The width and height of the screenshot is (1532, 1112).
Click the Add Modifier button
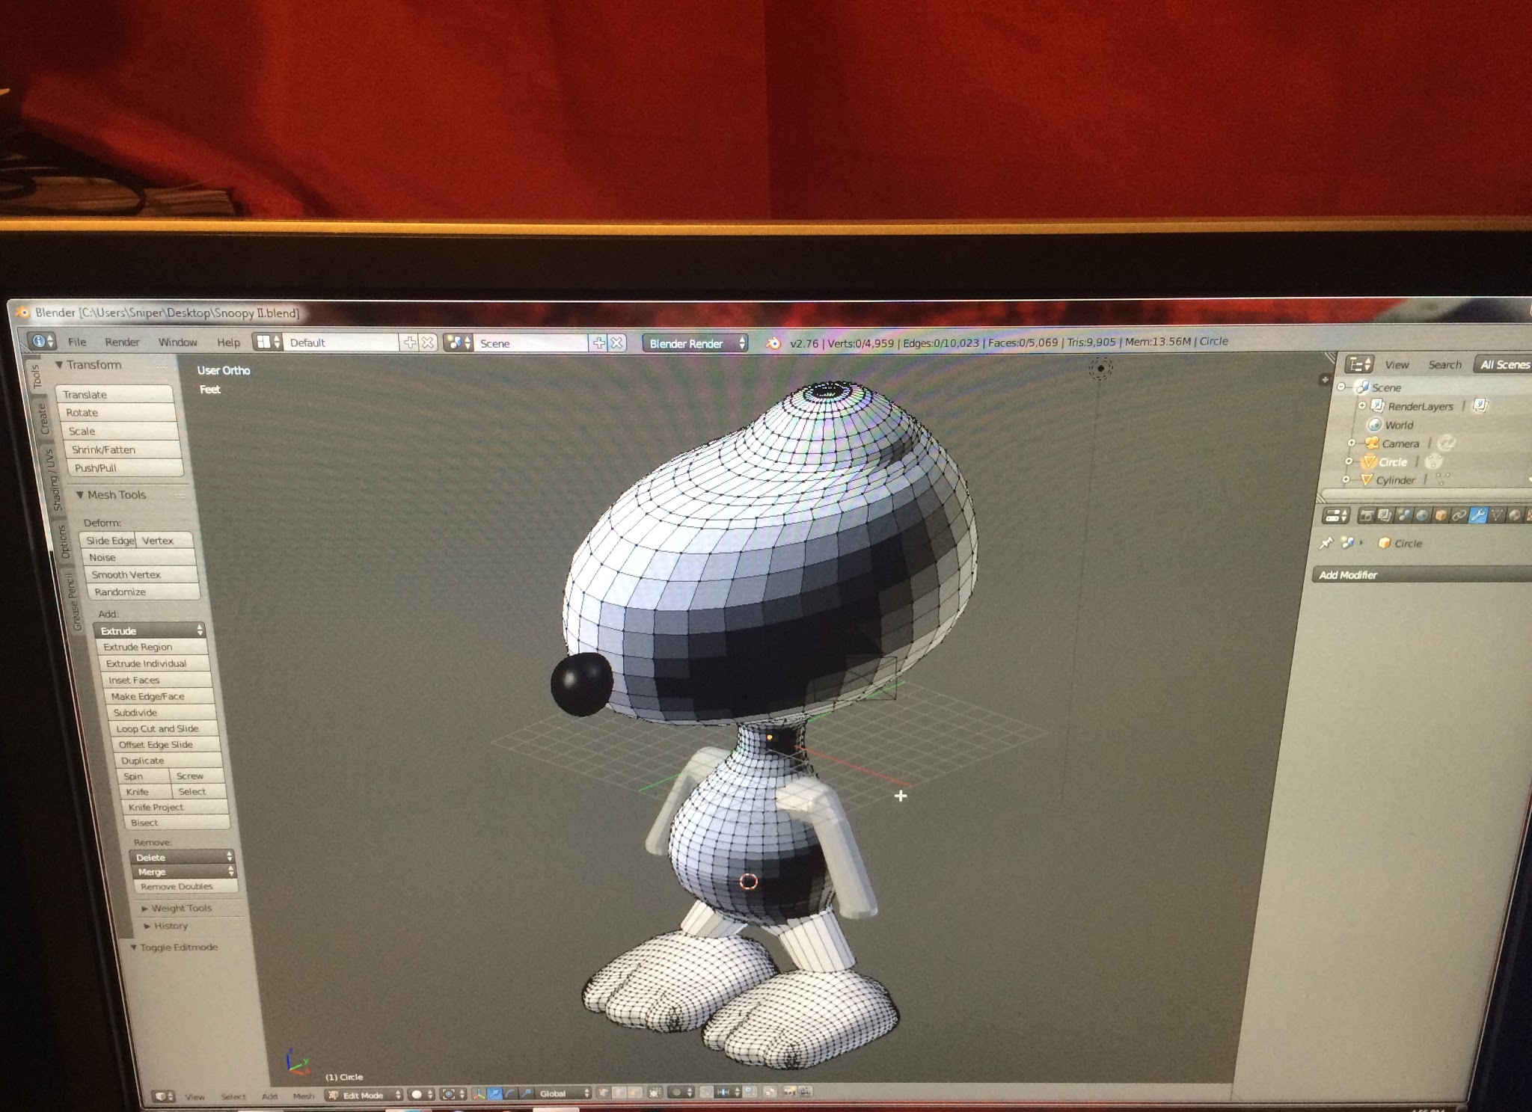point(1348,574)
